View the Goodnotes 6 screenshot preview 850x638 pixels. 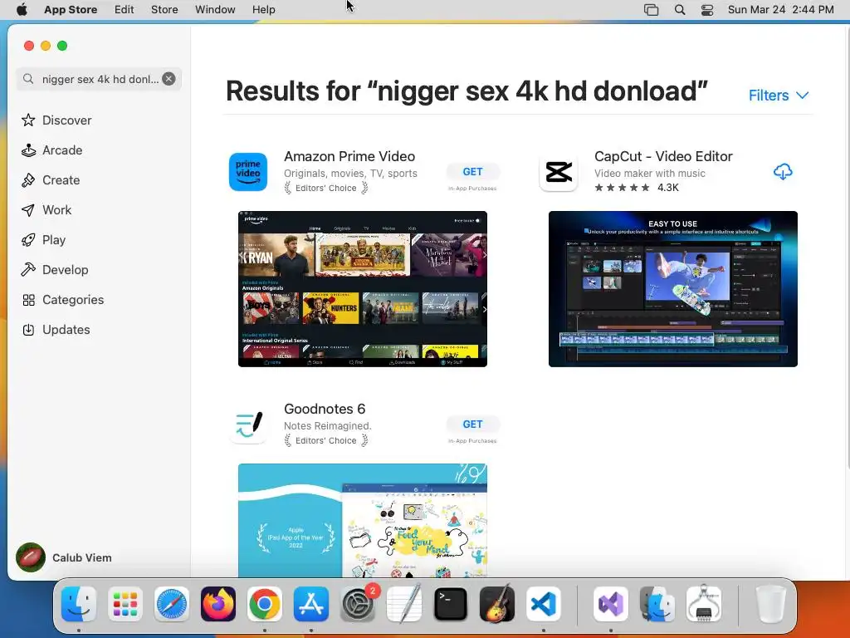click(x=363, y=520)
